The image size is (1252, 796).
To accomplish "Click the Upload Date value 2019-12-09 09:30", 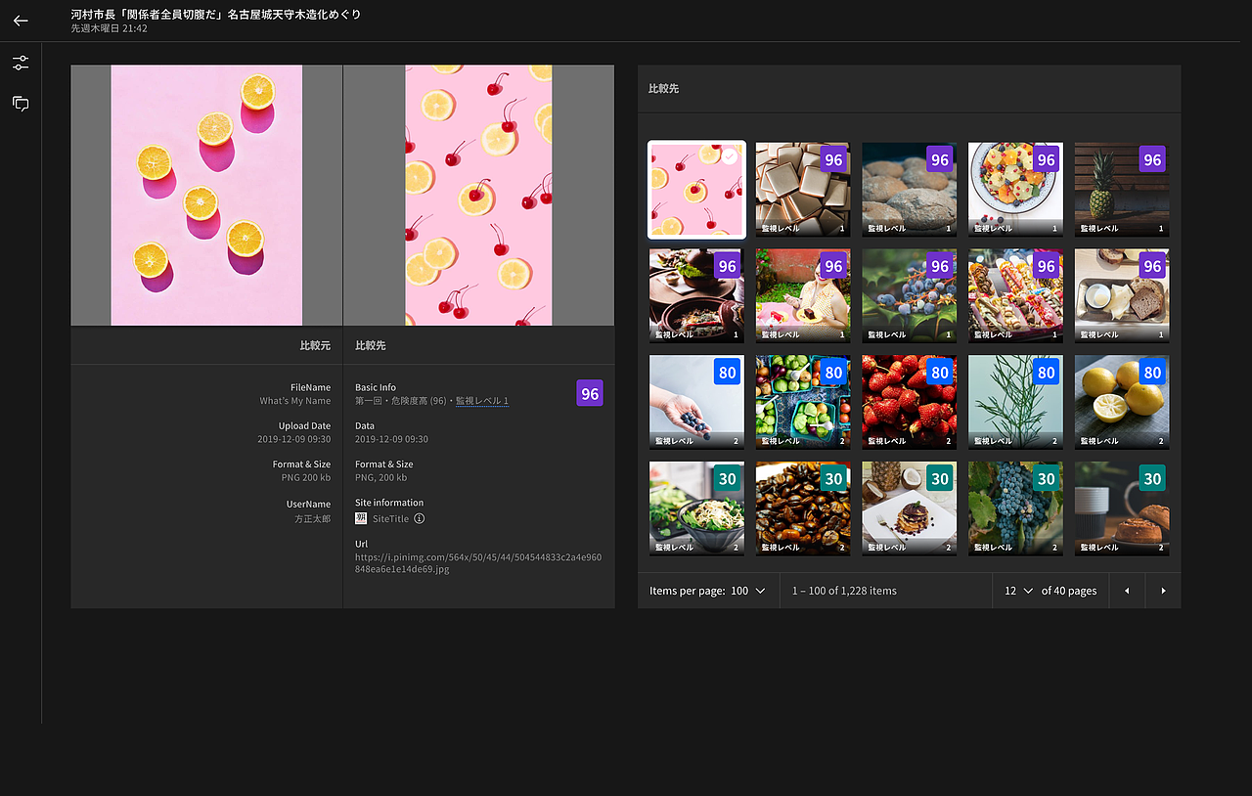I will pyautogui.click(x=294, y=439).
